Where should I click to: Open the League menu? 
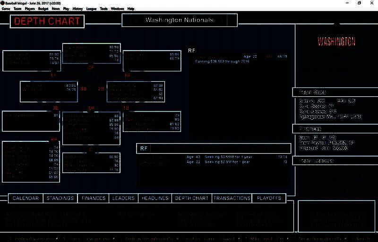[91, 9]
